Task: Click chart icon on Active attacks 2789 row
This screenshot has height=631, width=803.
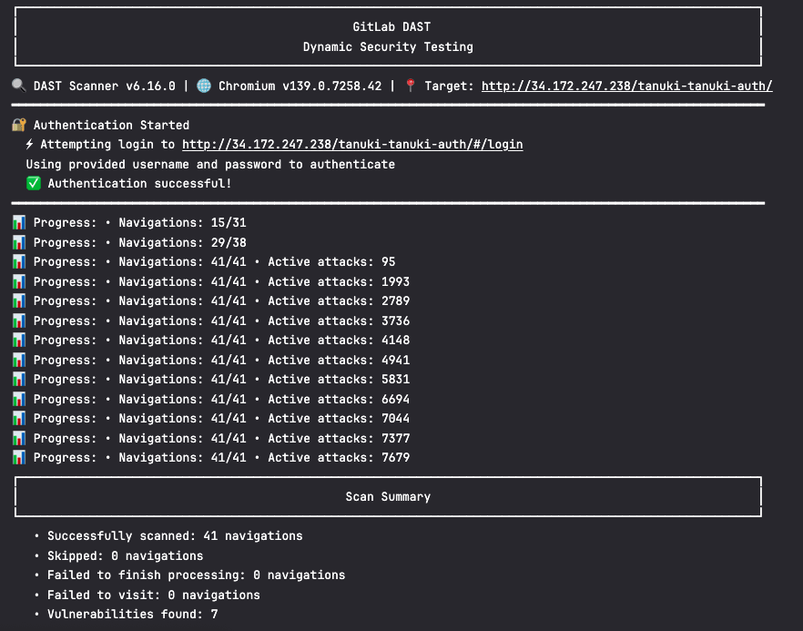Action: (x=19, y=301)
